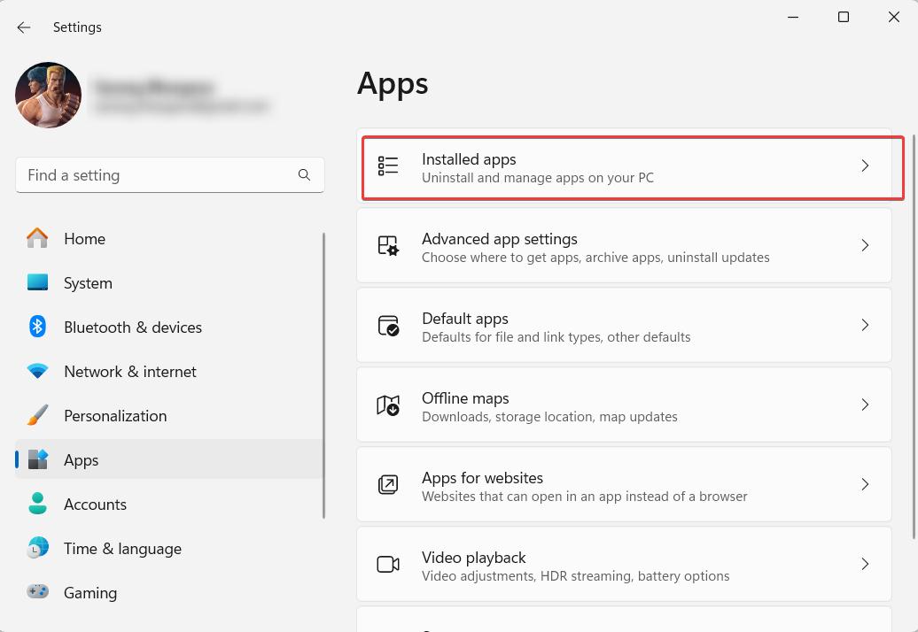Expand the Video playback chevron

coord(866,564)
